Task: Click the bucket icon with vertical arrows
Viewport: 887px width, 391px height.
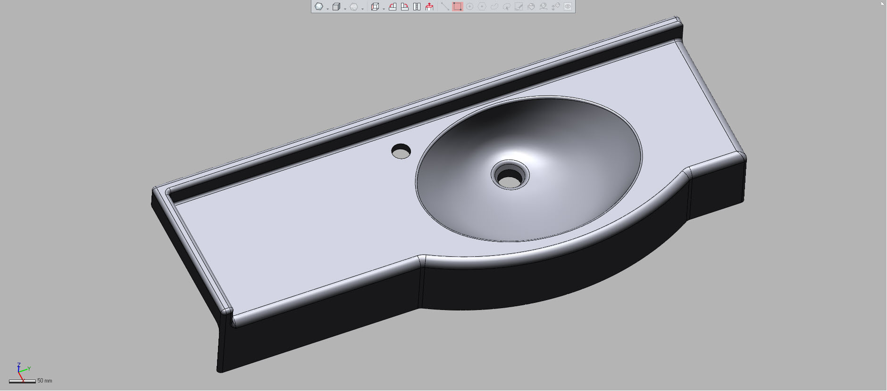Action: 555,7
